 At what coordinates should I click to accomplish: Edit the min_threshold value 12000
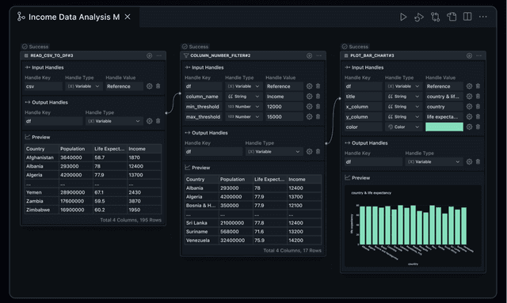[x=284, y=107]
